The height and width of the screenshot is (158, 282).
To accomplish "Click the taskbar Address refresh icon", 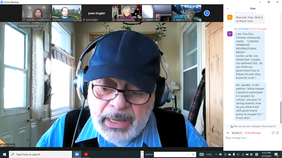I will tap(193, 154).
